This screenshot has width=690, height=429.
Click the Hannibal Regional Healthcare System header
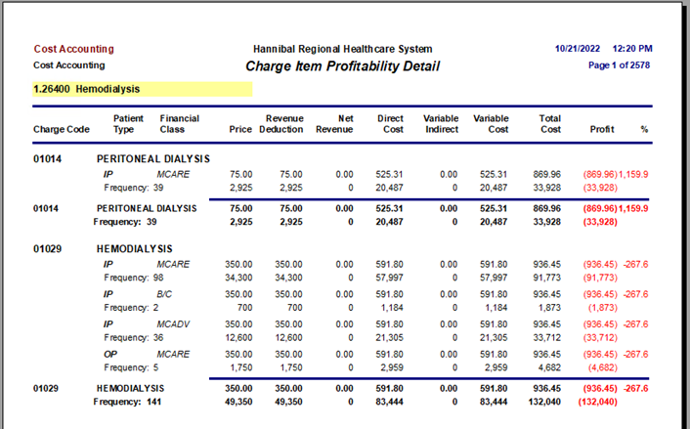342,49
